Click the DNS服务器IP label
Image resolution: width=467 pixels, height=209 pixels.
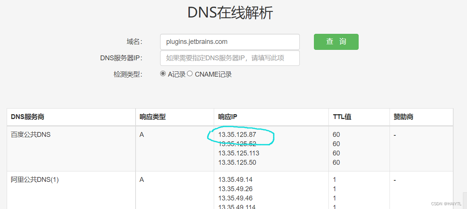point(121,58)
